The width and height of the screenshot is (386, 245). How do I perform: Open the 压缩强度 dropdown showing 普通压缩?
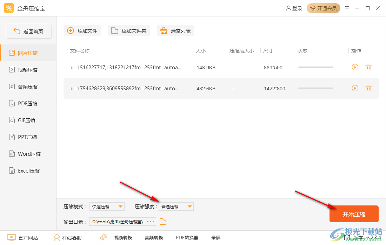pos(176,206)
